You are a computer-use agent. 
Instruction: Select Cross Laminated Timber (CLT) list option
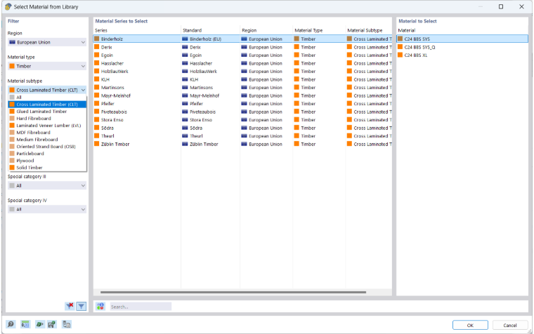47,105
